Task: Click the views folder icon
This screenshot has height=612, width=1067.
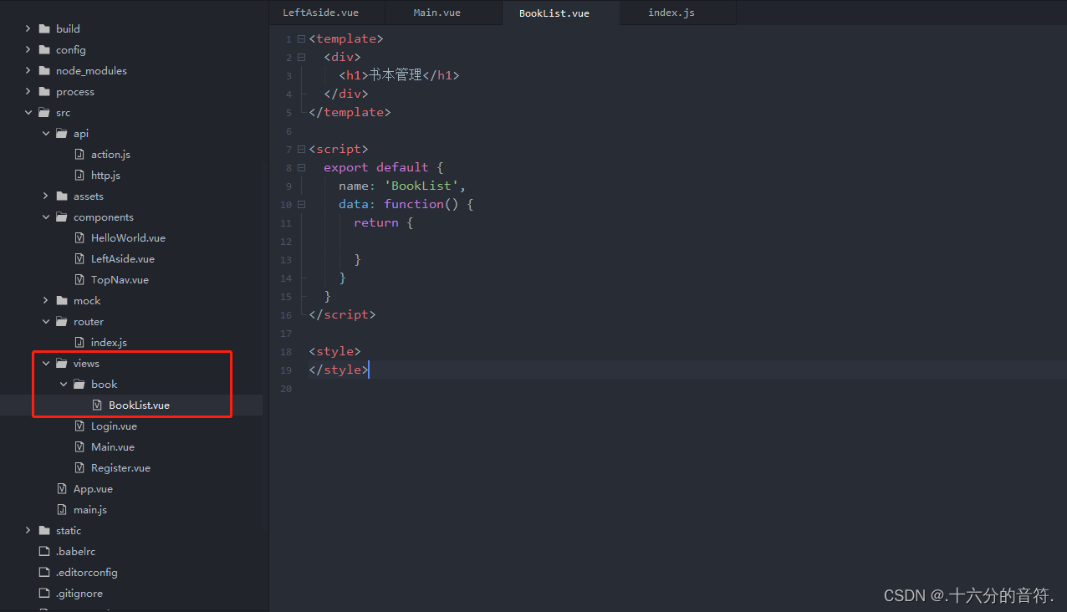Action: tap(62, 363)
